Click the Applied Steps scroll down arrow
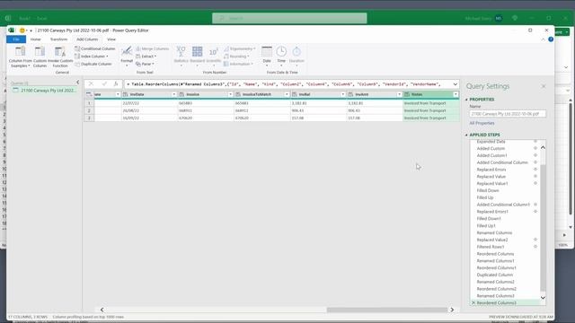The width and height of the screenshot is (575, 323). tap(543, 298)
